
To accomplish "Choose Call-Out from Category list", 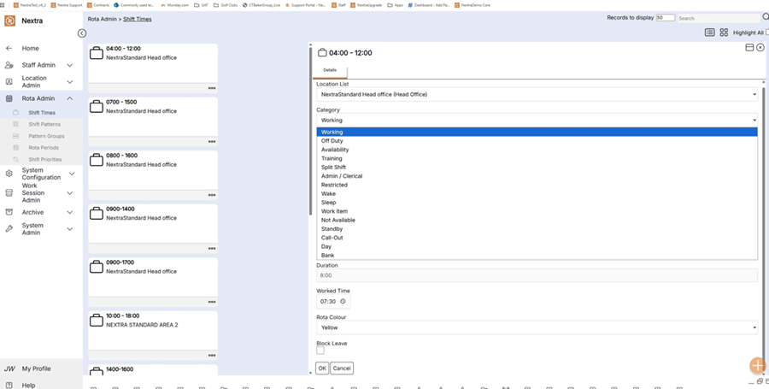I will (537, 238).
